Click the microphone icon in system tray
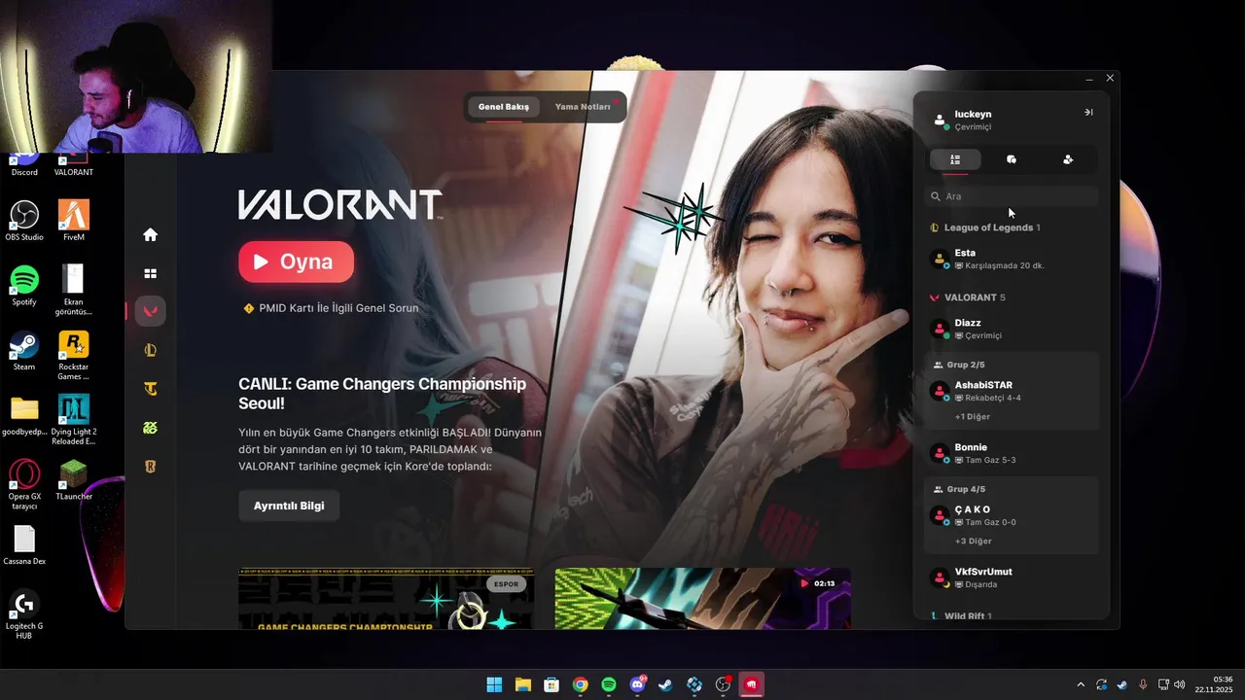The width and height of the screenshot is (1245, 700). pos(1143,685)
